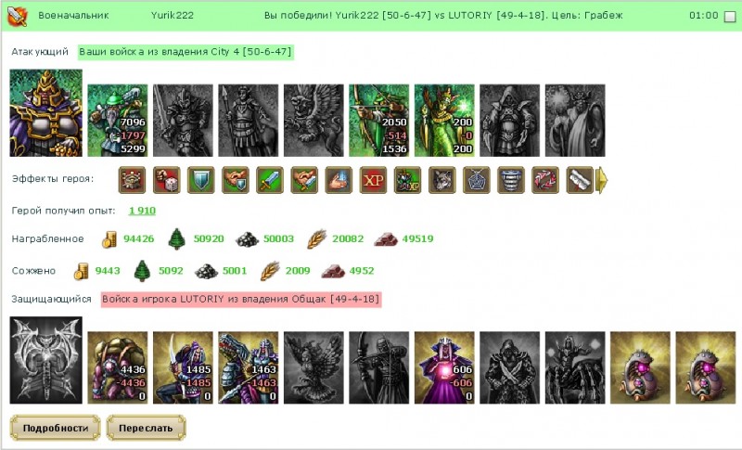Click the XP hero effect icon

point(374,180)
